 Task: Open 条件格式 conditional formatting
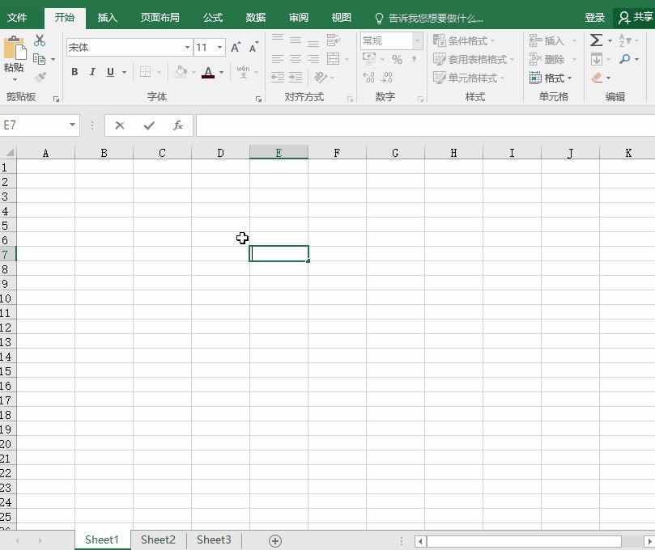467,40
